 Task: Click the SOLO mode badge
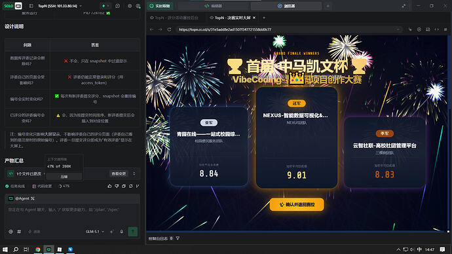coord(12,6)
